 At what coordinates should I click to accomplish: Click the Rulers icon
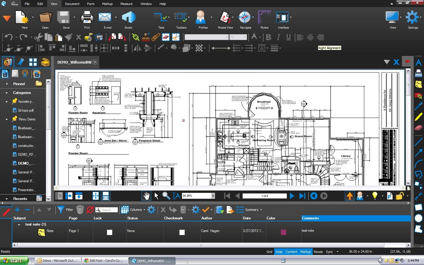264,18
